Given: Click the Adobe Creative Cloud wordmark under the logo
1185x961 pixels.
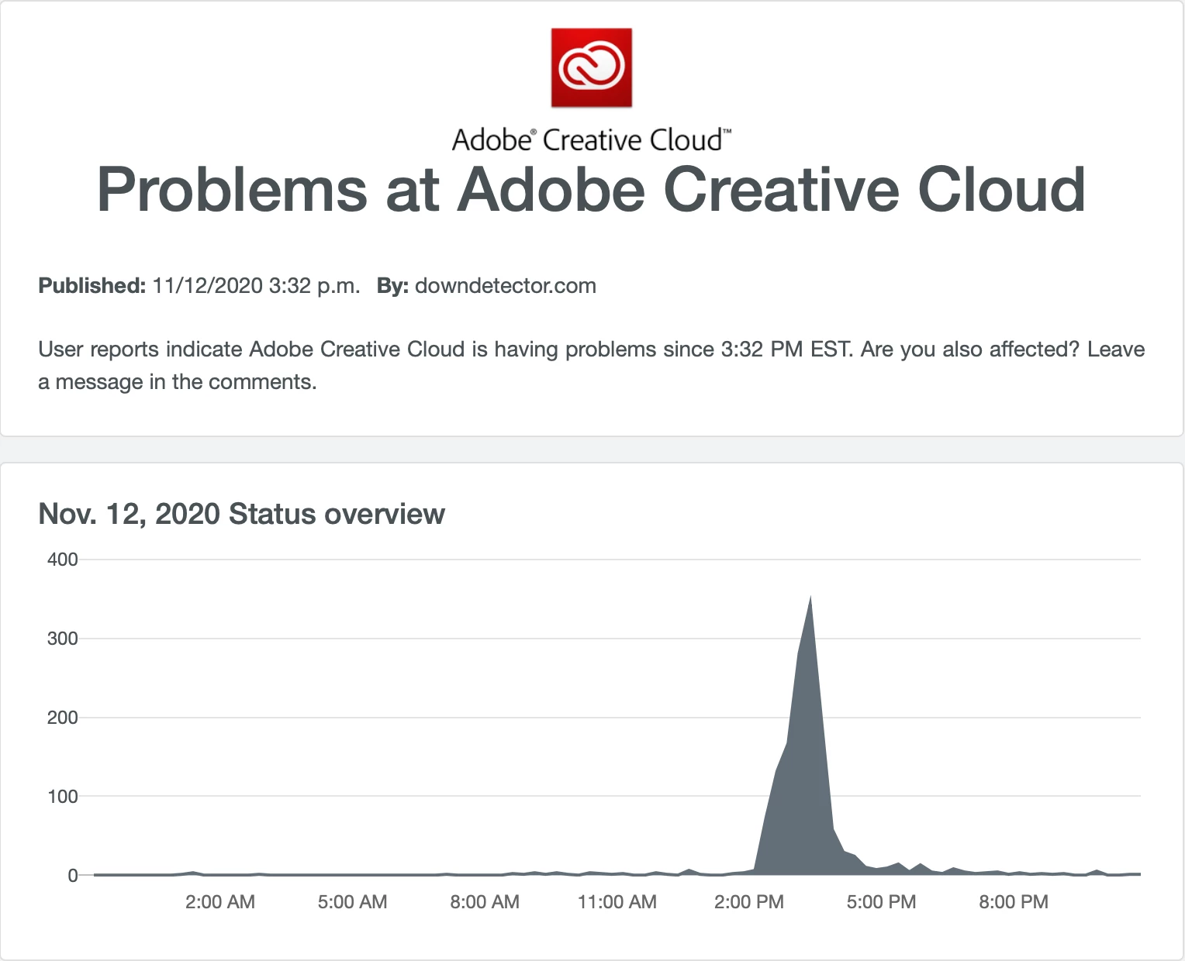Looking at the screenshot, I should point(592,139).
